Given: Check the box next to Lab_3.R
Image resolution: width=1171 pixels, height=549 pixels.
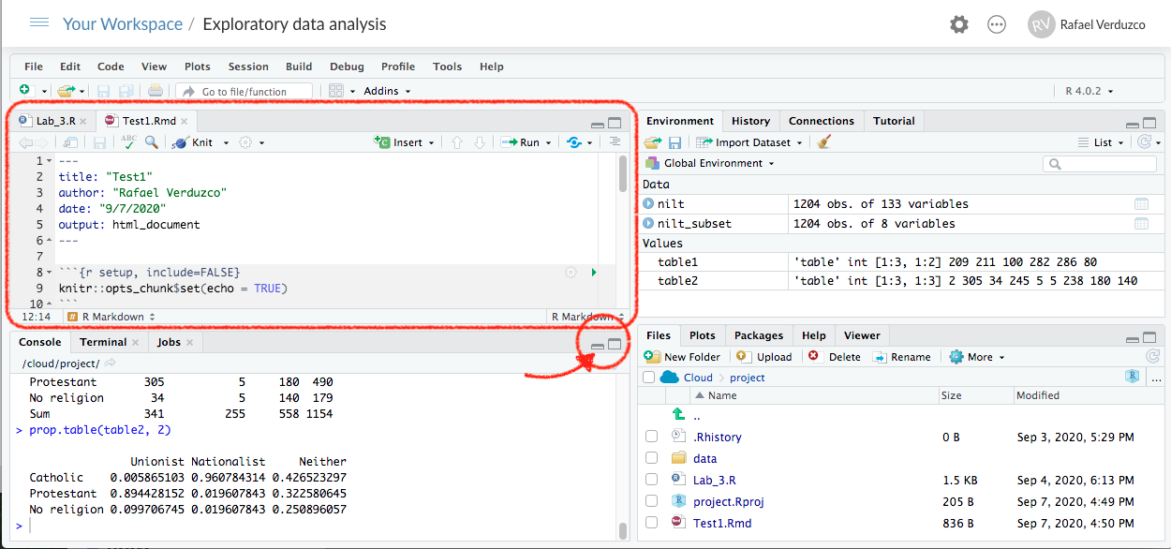Looking at the screenshot, I should pyautogui.click(x=651, y=480).
